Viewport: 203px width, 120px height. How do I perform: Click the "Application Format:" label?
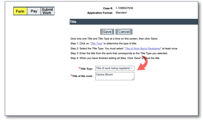click(100, 13)
